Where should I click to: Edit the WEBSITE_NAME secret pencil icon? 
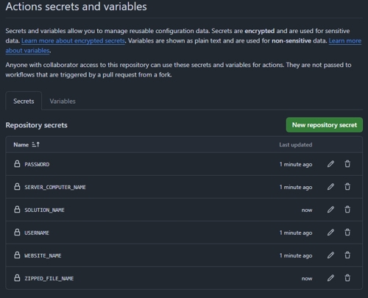pos(330,255)
